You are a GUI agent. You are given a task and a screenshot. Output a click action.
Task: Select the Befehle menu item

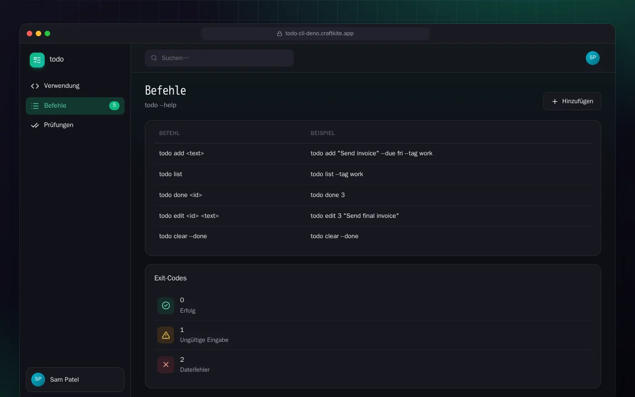pos(75,106)
